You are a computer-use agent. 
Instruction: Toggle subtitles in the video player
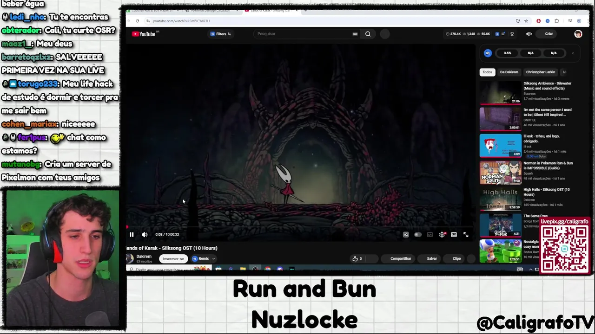[x=430, y=235]
